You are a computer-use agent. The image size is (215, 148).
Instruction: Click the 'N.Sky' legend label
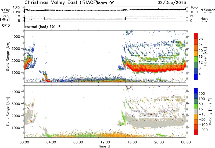click(5, 10)
